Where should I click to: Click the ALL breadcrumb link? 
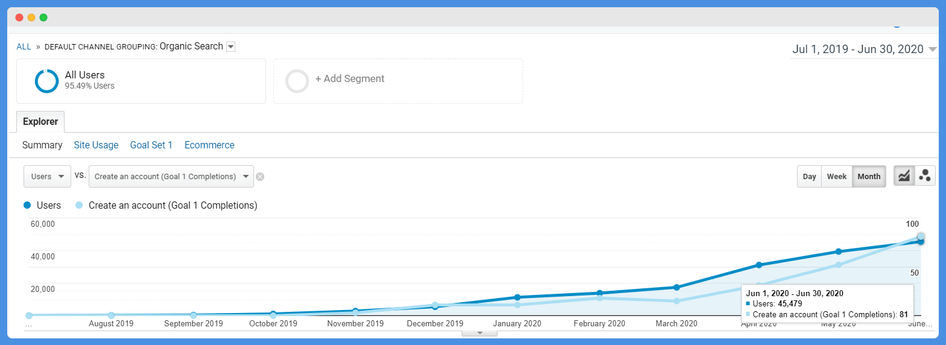24,46
